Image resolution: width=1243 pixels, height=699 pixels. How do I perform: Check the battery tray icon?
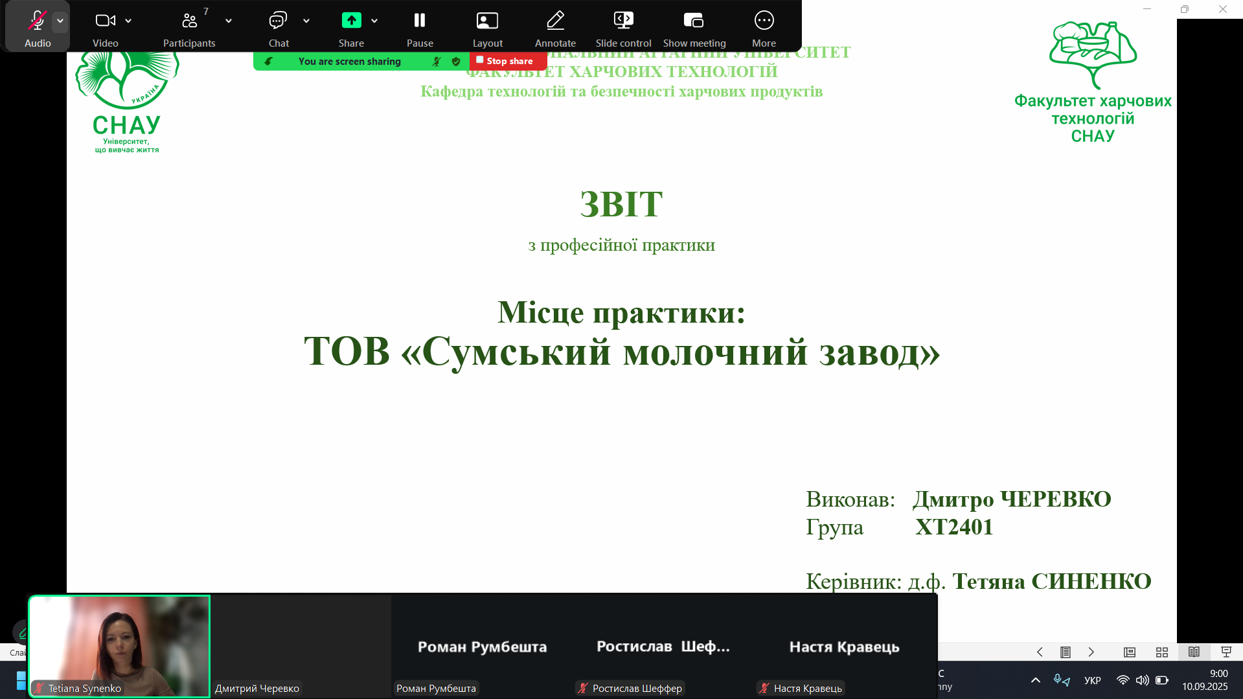point(1162,680)
